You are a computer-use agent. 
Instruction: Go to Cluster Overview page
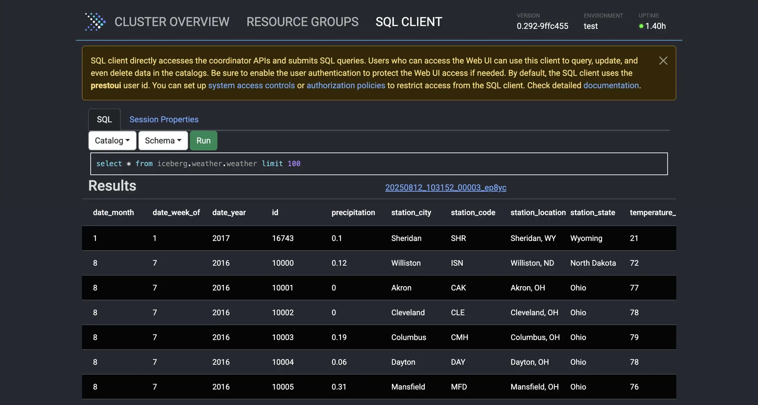pyautogui.click(x=172, y=22)
